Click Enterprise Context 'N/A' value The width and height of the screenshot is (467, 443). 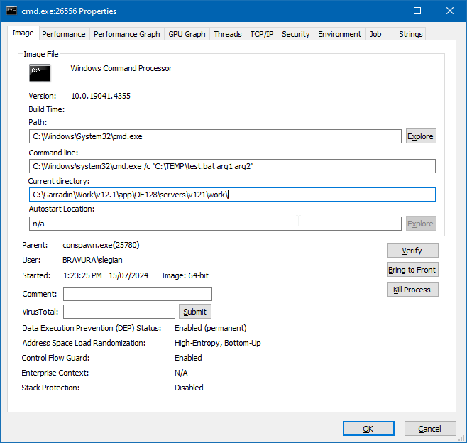pyautogui.click(x=181, y=373)
